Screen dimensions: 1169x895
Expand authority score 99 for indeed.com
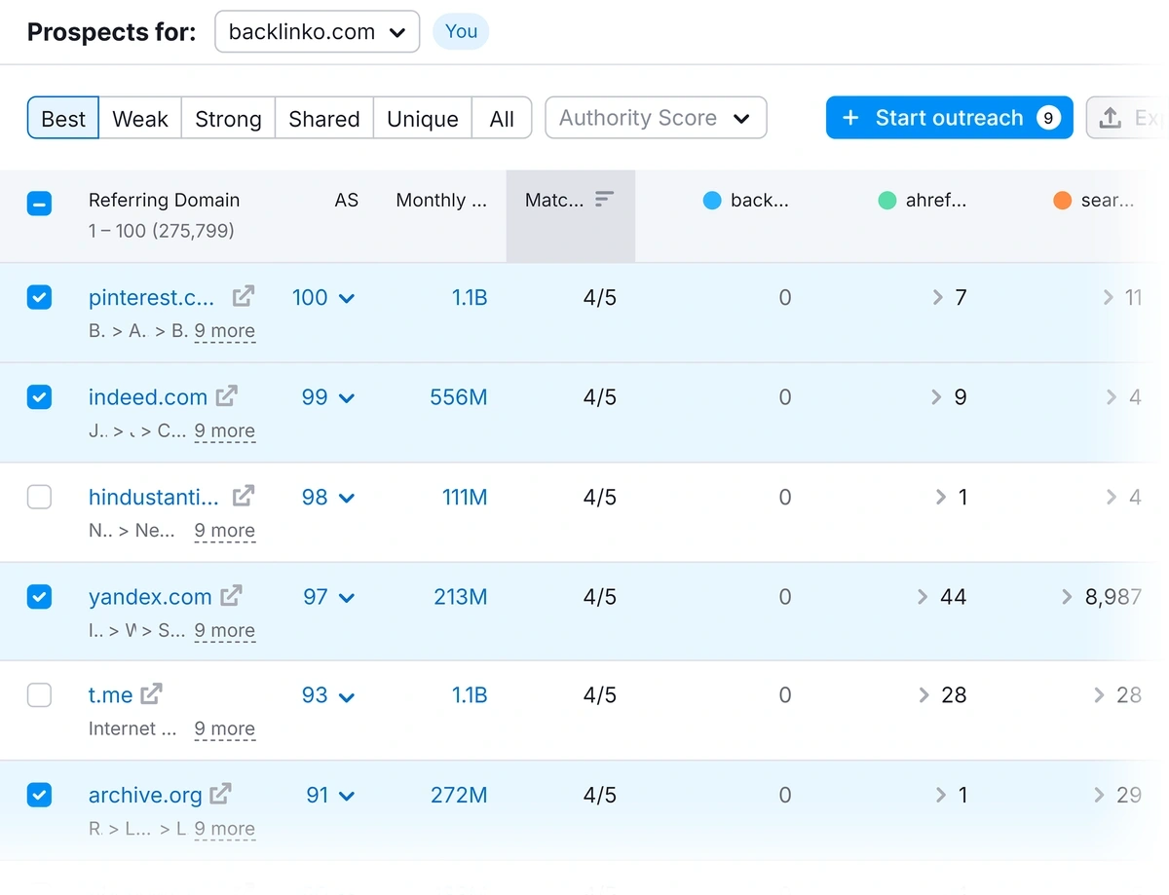coord(328,397)
